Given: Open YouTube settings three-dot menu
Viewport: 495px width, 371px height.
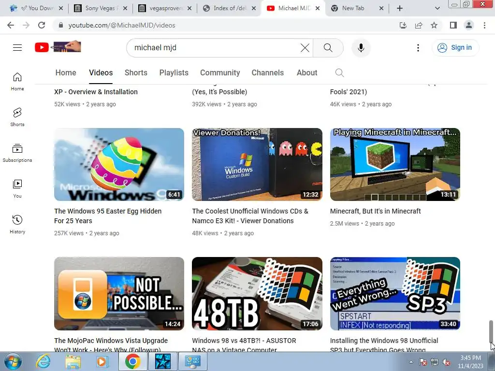Looking at the screenshot, I should tap(418, 48).
